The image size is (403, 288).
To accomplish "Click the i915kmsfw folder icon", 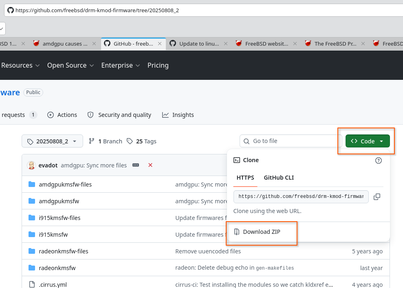I will pyautogui.click(x=32, y=234).
